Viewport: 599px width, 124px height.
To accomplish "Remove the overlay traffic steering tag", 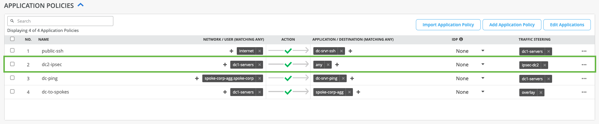I will (x=541, y=92).
